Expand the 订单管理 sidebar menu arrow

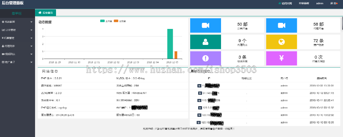pos(32,30)
